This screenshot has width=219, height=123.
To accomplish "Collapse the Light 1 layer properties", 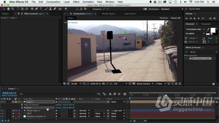I will point(13,102).
